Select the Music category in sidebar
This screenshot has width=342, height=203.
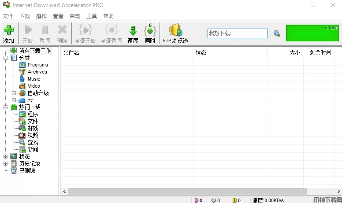pos(33,79)
